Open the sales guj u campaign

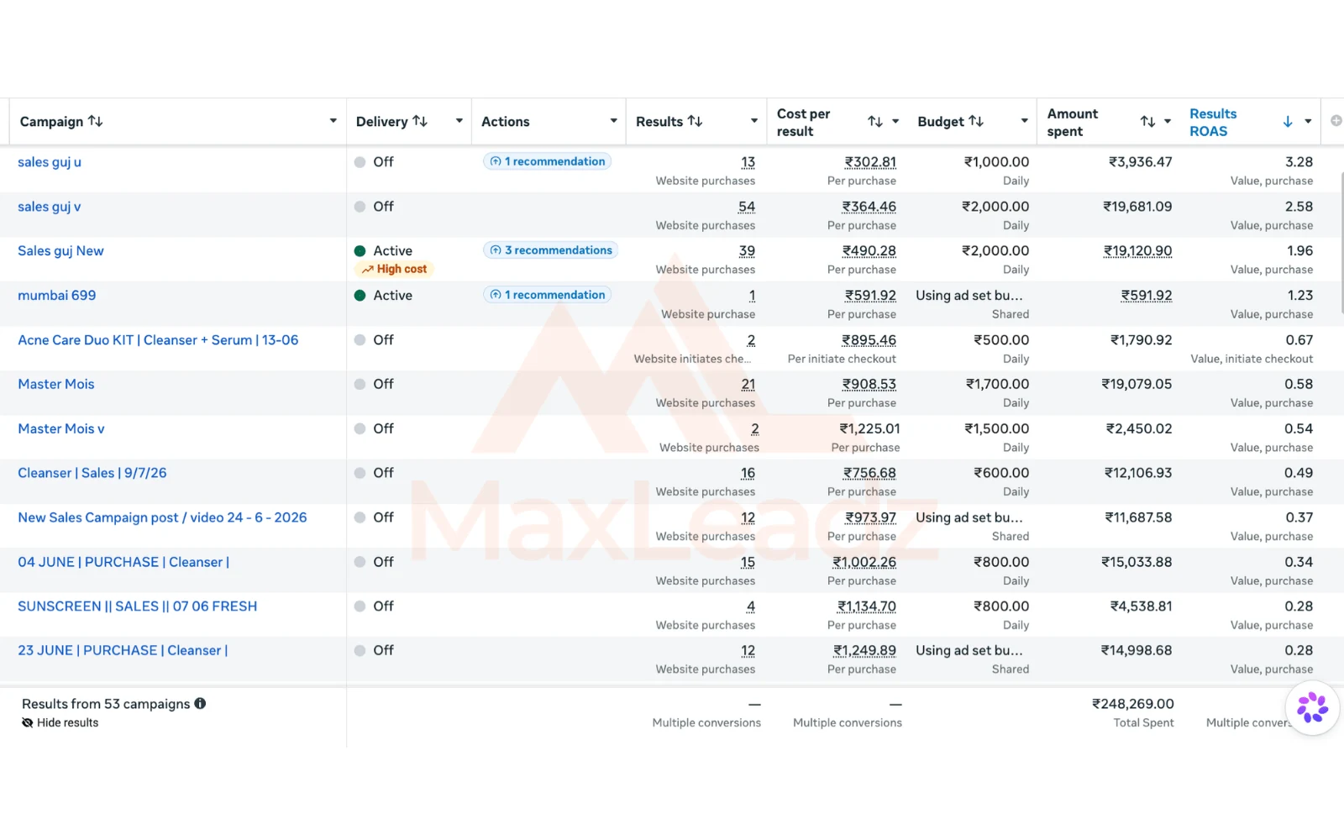coord(50,162)
